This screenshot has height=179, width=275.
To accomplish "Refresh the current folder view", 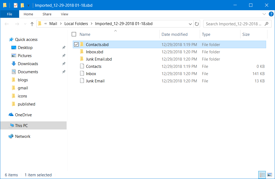I will (197, 24).
